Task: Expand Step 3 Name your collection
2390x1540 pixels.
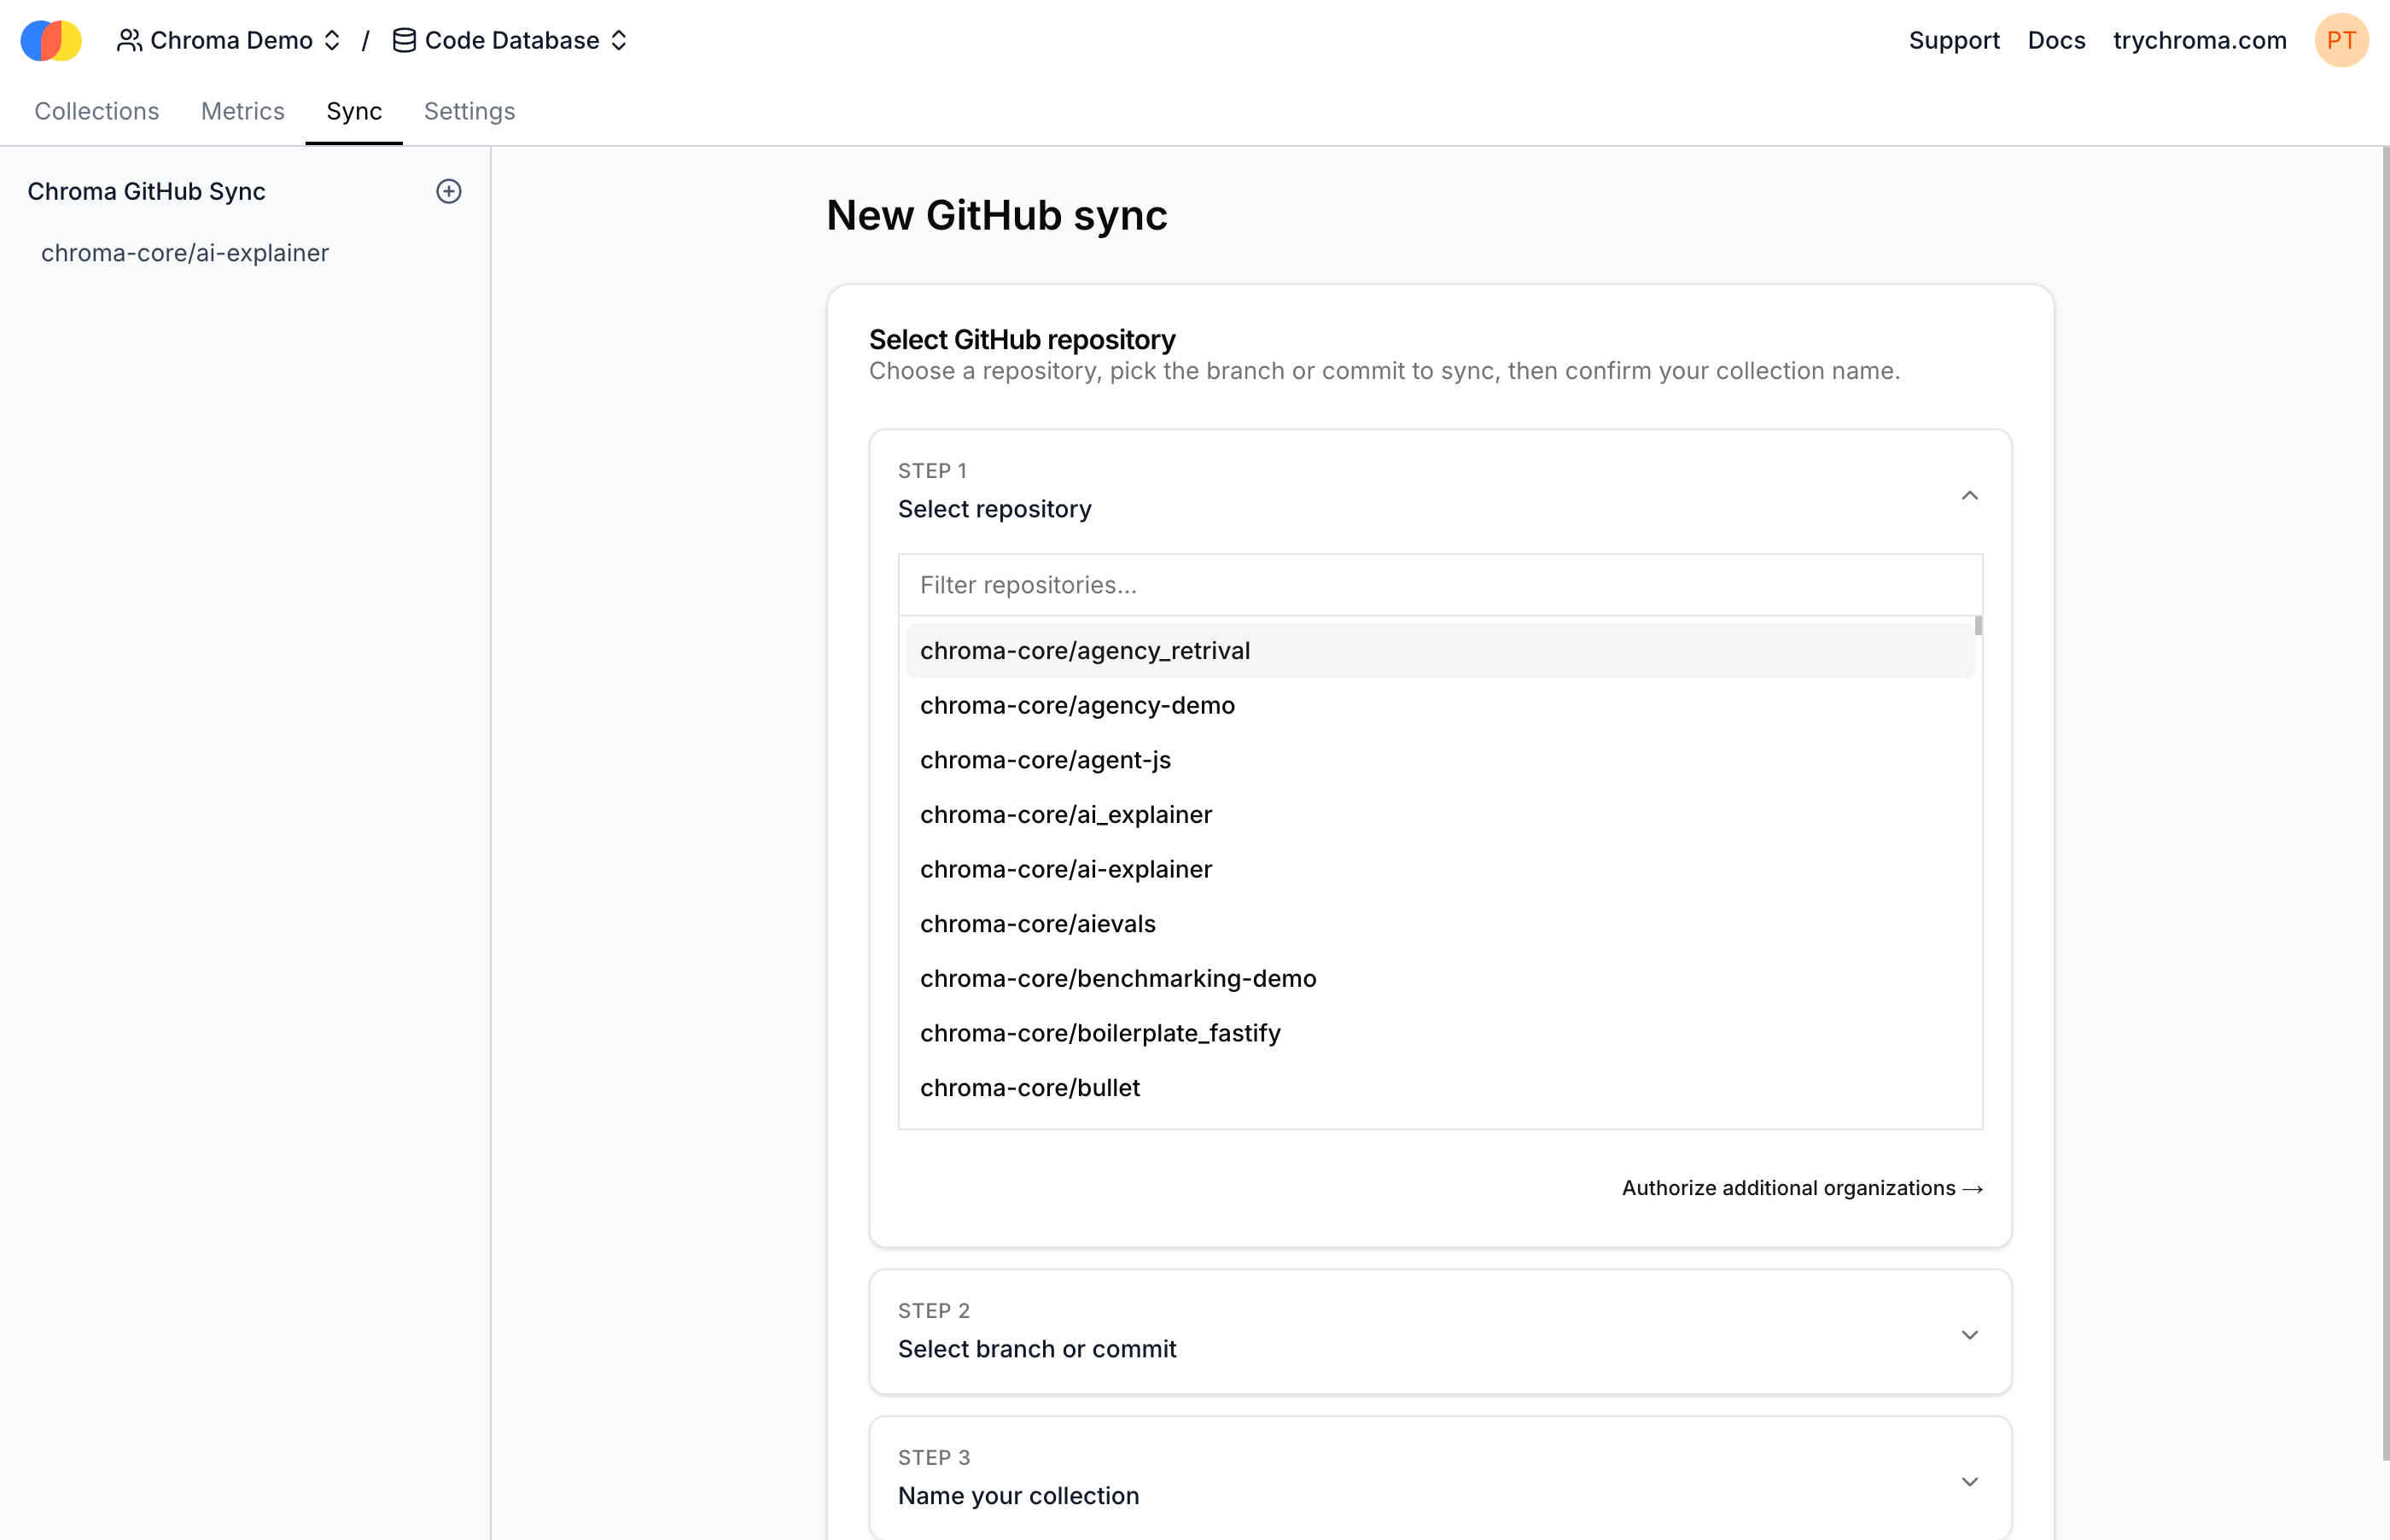Action: pyautogui.click(x=1969, y=1481)
